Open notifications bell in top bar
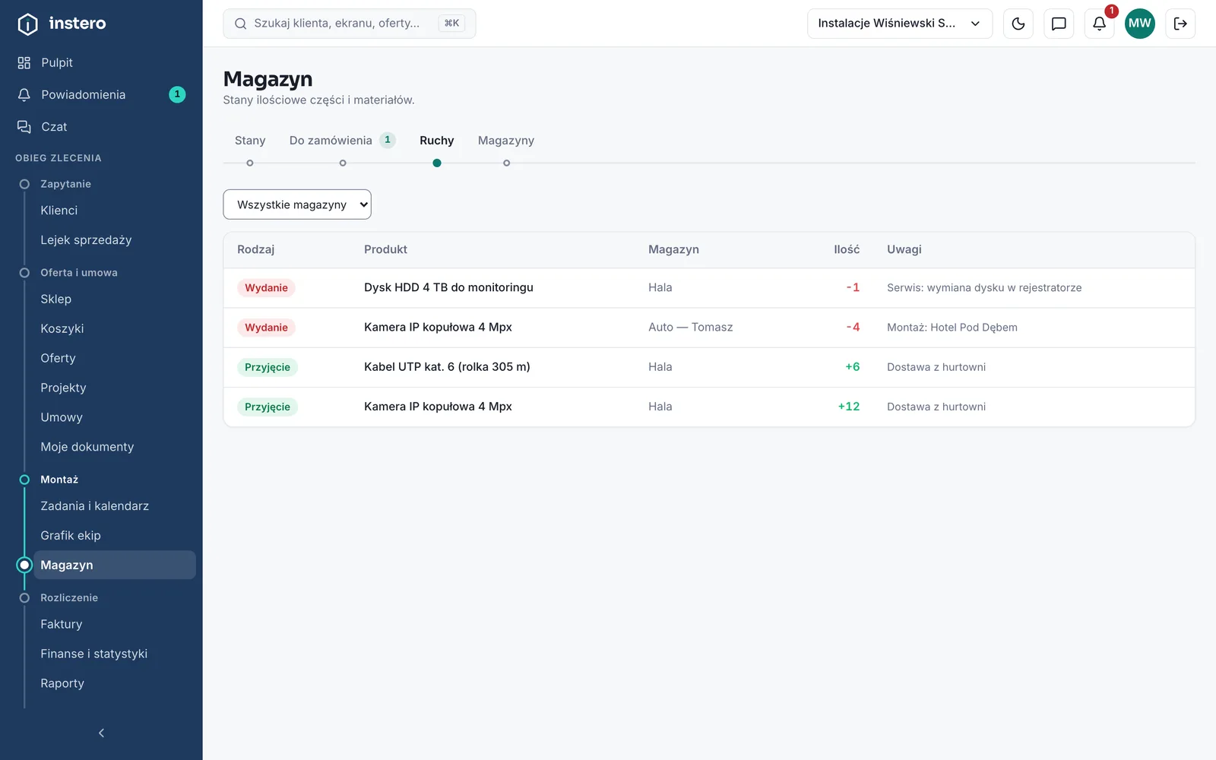1216x760 pixels. point(1099,24)
